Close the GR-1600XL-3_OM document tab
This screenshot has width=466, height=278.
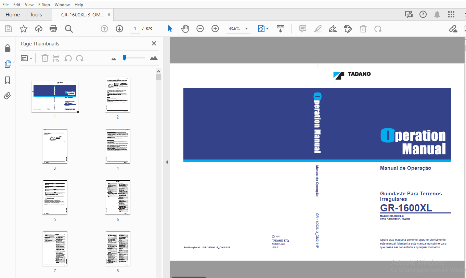[x=109, y=15]
